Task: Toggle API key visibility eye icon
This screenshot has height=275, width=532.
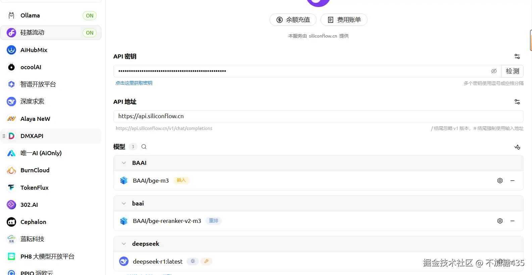Action: tap(494, 71)
